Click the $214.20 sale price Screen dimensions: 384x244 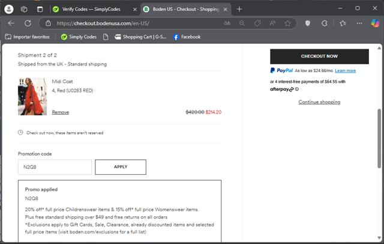pos(214,112)
